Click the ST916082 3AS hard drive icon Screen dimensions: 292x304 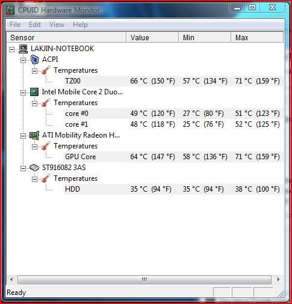click(34, 168)
